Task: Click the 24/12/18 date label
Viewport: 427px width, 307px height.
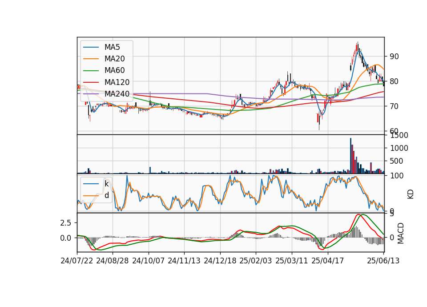Action: tap(220, 261)
